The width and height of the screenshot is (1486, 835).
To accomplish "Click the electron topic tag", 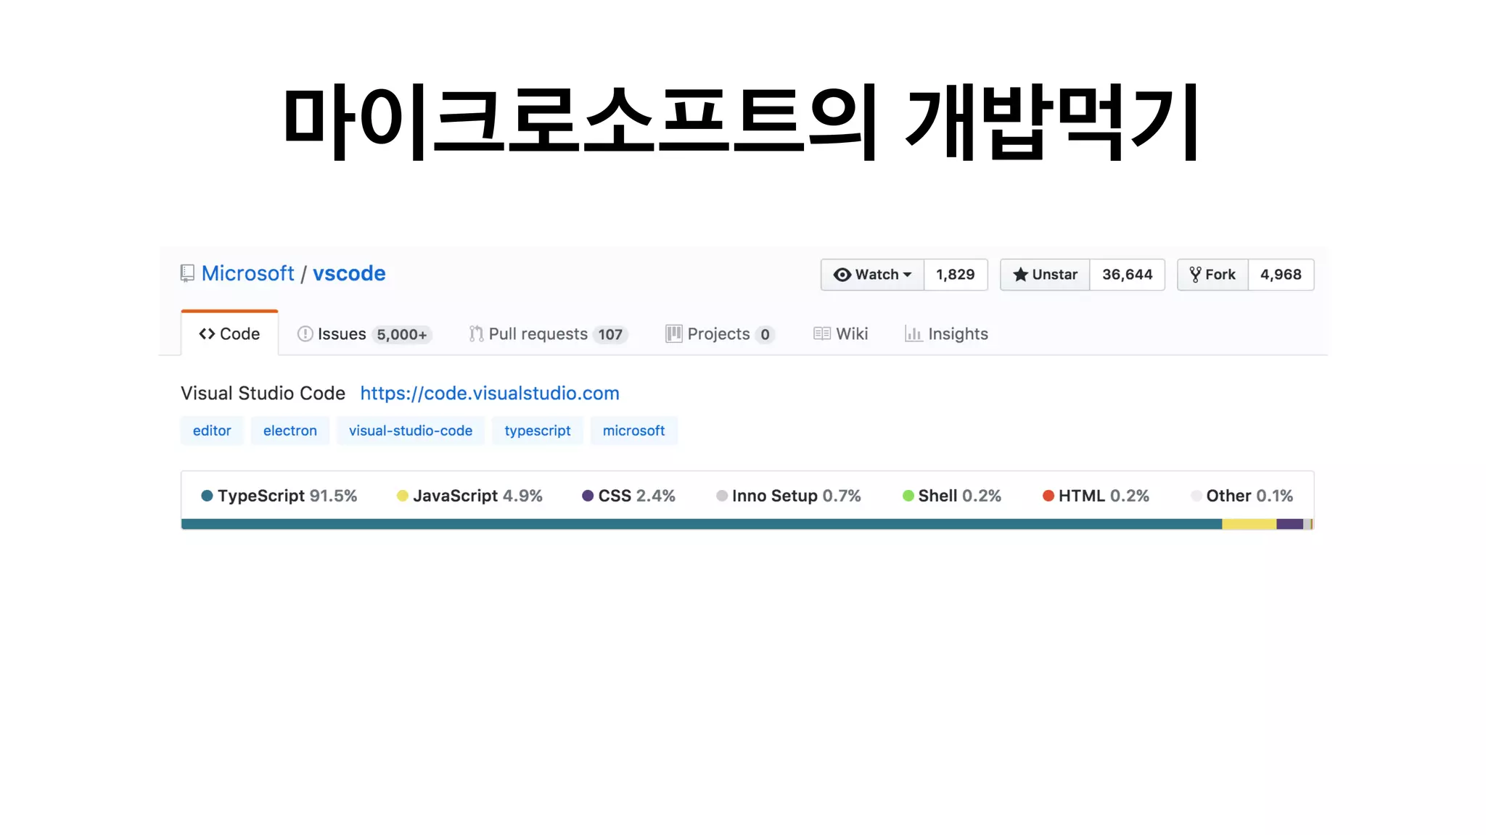I will [x=290, y=431].
